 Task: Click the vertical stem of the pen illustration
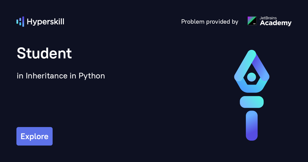(252, 125)
